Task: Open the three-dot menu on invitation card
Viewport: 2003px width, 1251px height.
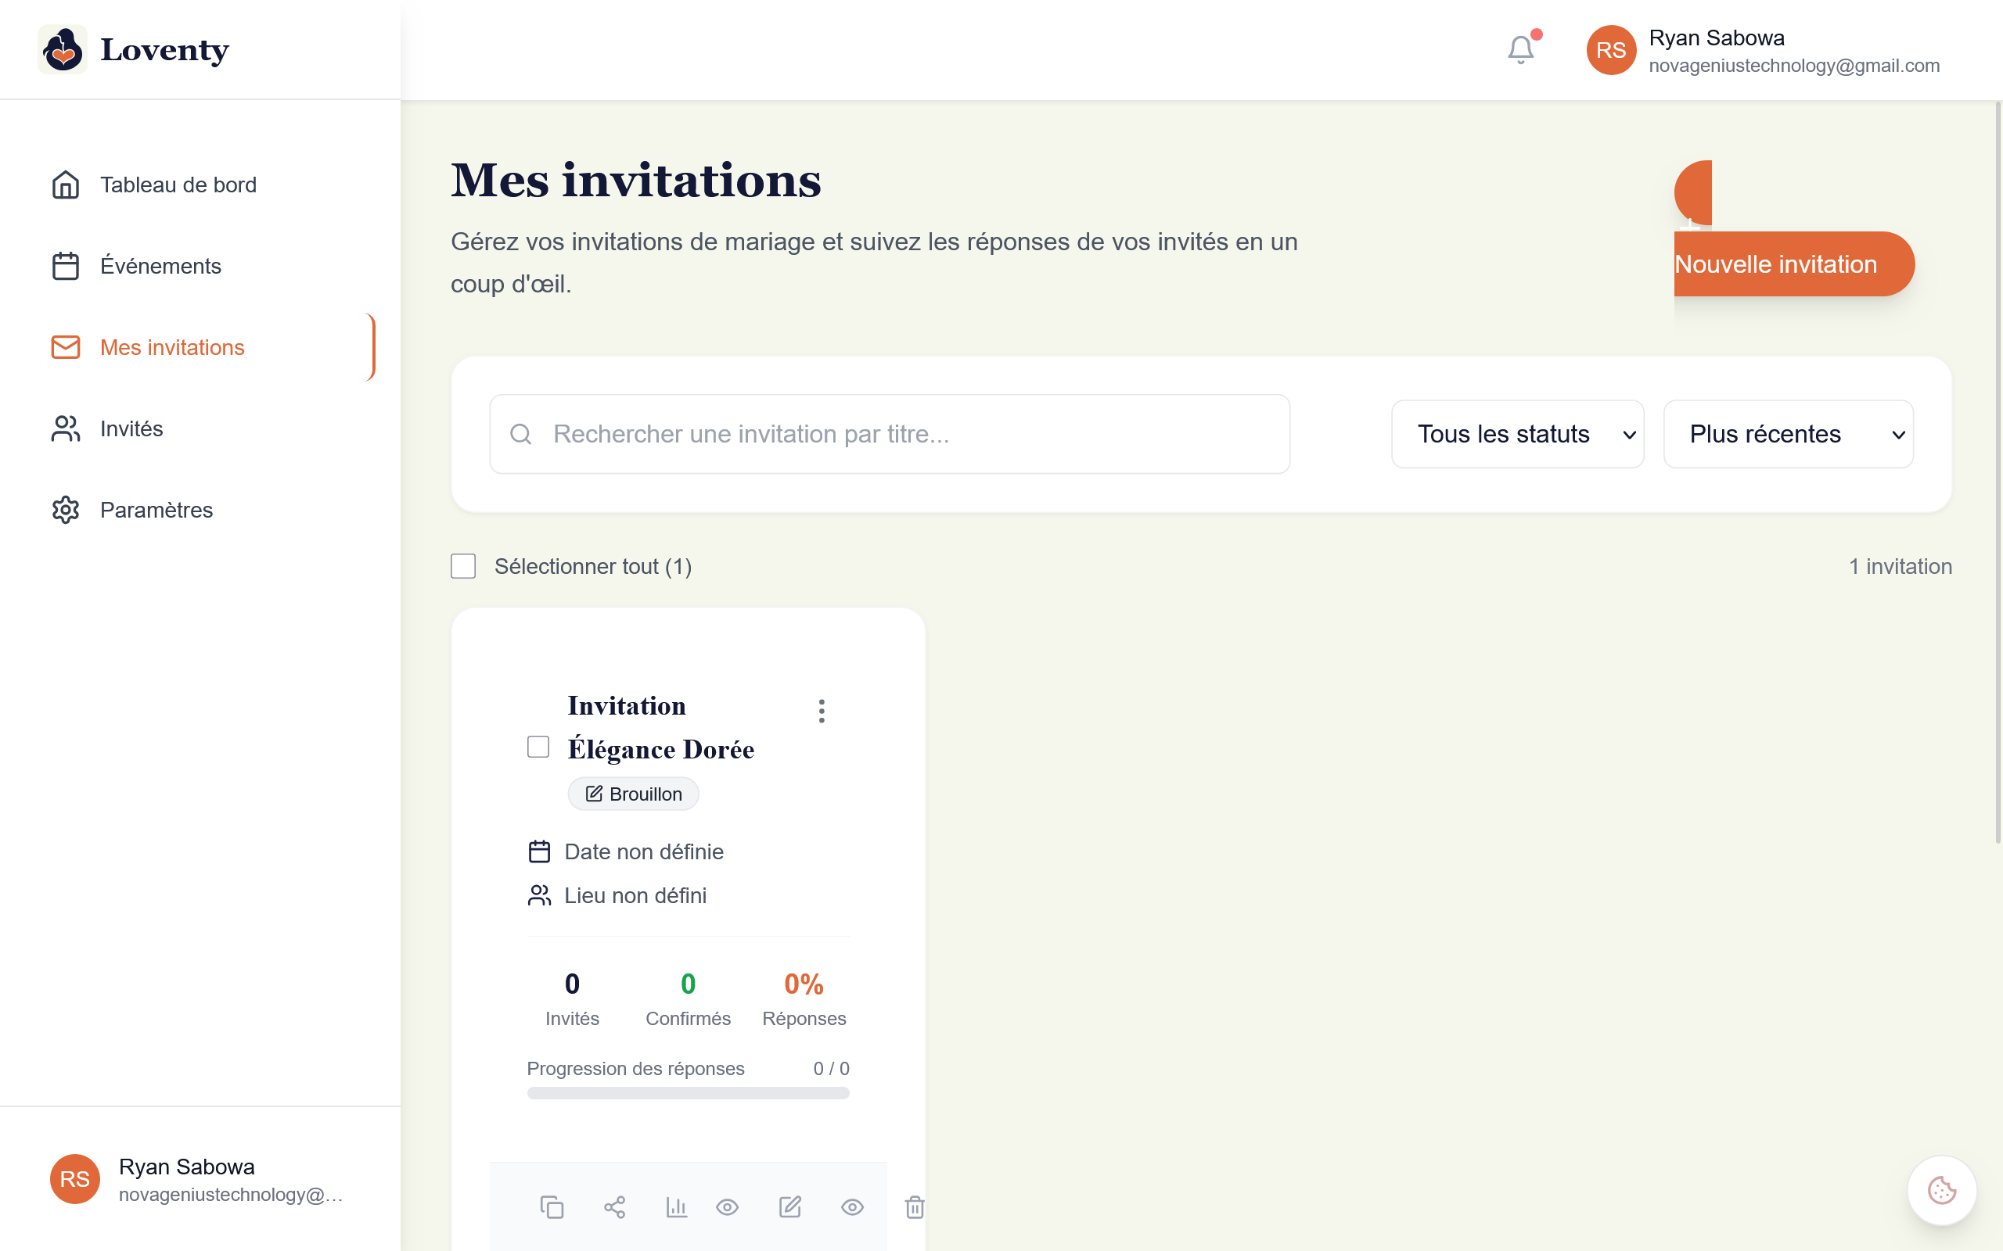Action: (x=821, y=711)
